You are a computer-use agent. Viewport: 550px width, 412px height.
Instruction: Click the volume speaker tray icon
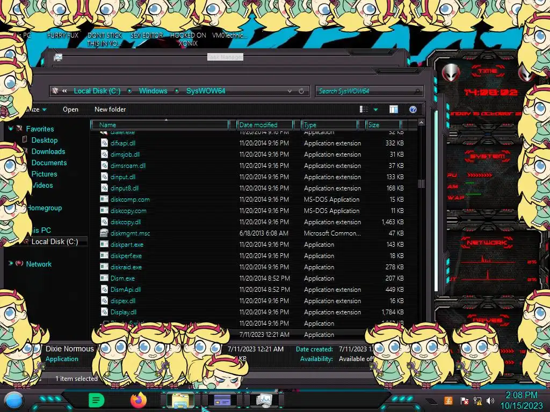[x=490, y=401]
